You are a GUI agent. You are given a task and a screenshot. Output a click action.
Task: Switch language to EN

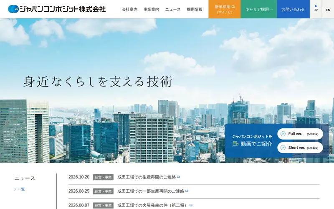(328, 9)
